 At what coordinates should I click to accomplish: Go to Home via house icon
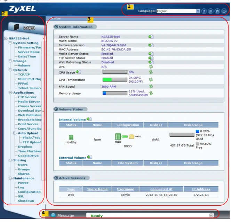pos(217,11)
